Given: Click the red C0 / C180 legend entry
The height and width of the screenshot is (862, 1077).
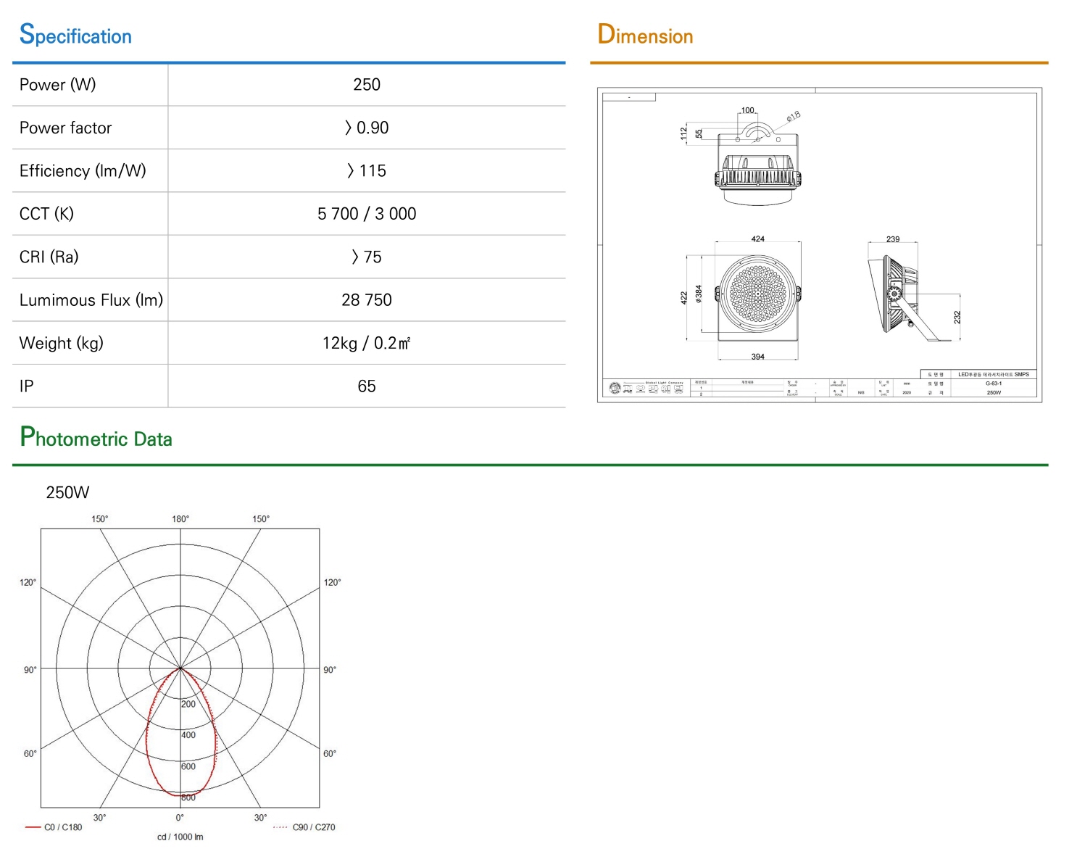Looking at the screenshot, I should (54, 827).
